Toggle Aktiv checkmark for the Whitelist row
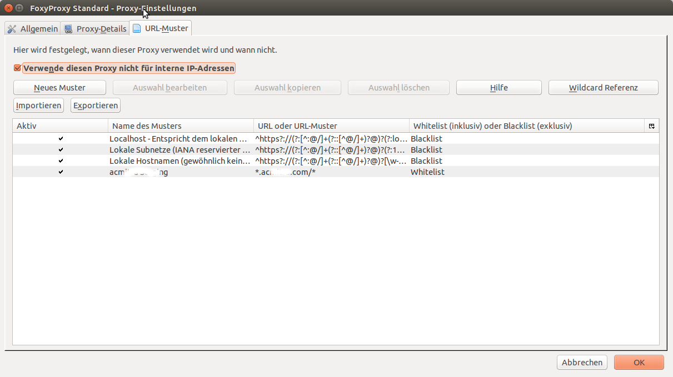 point(61,172)
